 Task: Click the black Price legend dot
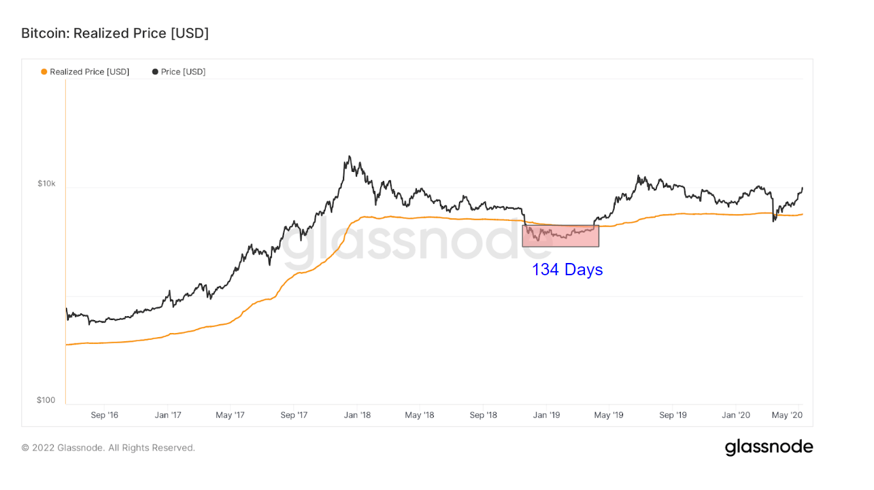tap(155, 72)
